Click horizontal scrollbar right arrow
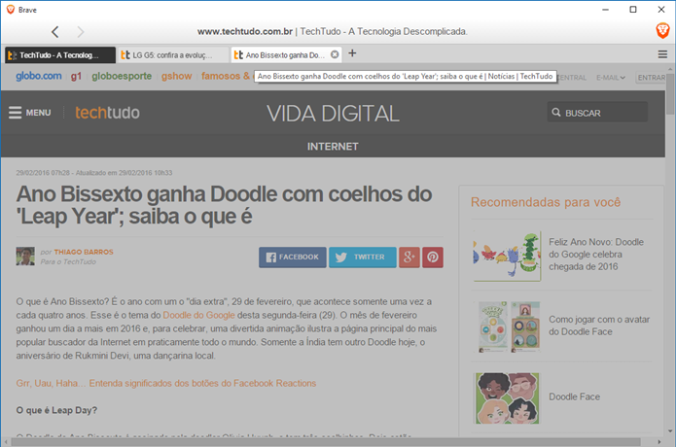The height and width of the screenshot is (447, 676). [x=658, y=442]
